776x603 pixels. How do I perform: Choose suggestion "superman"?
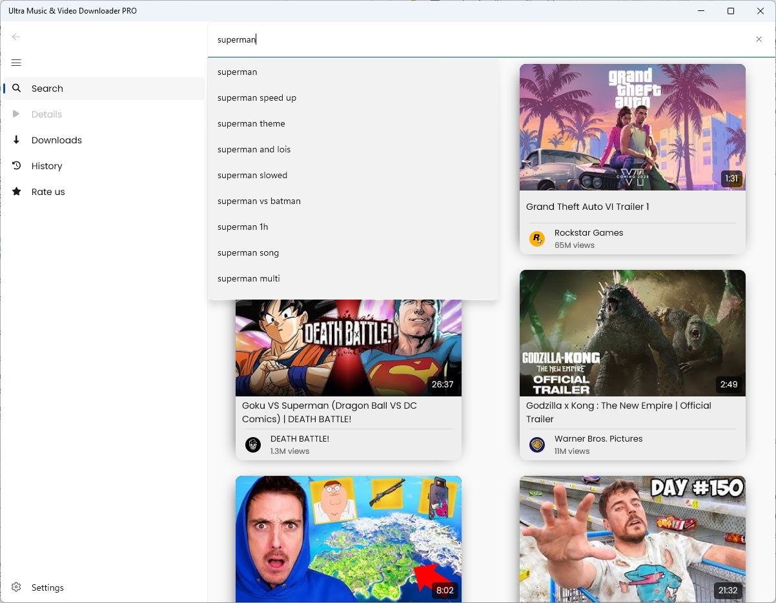point(353,72)
